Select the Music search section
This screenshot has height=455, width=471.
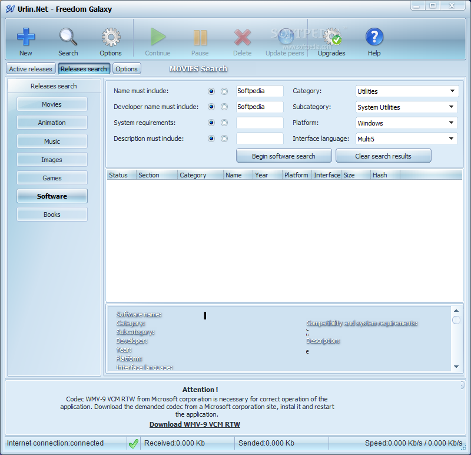tap(52, 141)
